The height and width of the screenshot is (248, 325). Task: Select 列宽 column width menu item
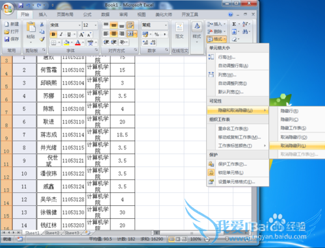238,75
